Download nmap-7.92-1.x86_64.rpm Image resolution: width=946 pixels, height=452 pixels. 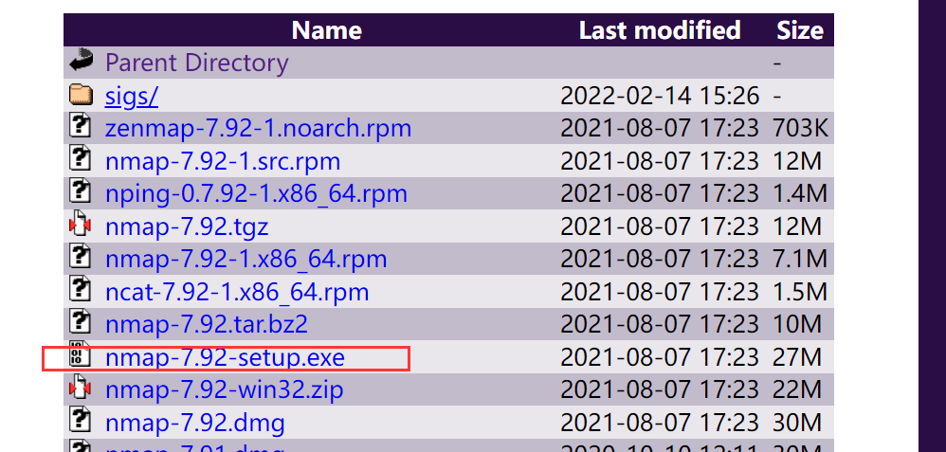coord(246,260)
